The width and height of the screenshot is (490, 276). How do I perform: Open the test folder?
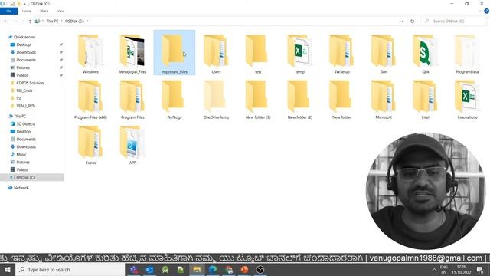tap(258, 53)
